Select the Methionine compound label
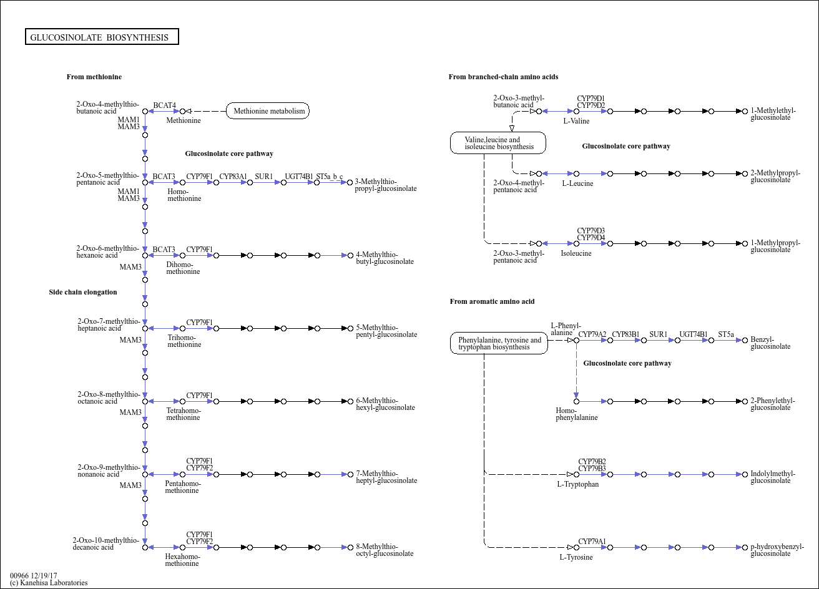This screenshot has width=819, height=589. [x=184, y=120]
